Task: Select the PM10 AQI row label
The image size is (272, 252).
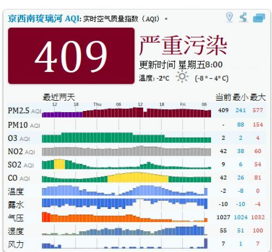Action: (x=24, y=125)
